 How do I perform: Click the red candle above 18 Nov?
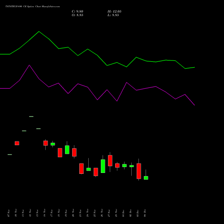click(60, 153)
